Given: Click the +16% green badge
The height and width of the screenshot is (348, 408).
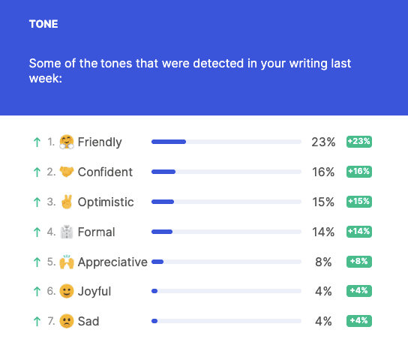Looking at the screenshot, I should 359,172.
